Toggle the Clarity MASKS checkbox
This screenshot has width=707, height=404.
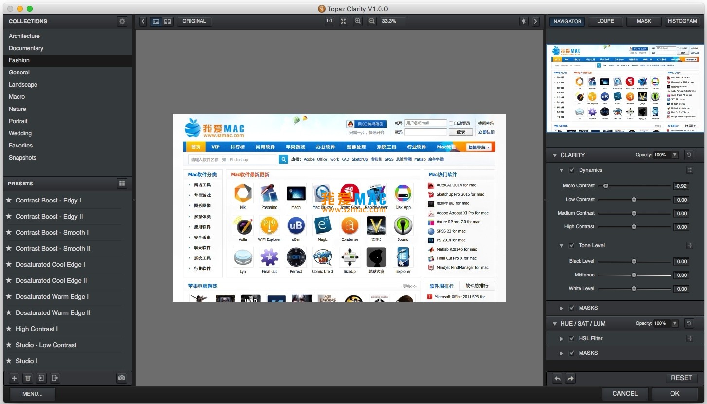tap(572, 308)
